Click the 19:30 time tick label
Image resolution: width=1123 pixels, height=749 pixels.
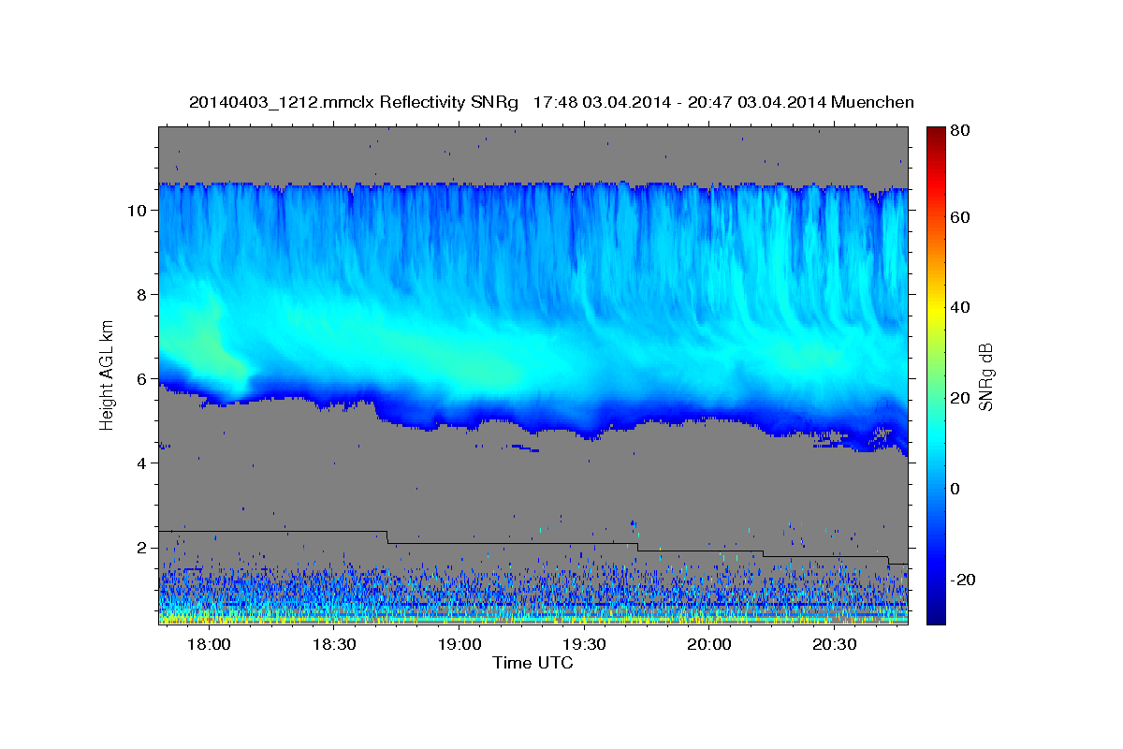tap(585, 645)
